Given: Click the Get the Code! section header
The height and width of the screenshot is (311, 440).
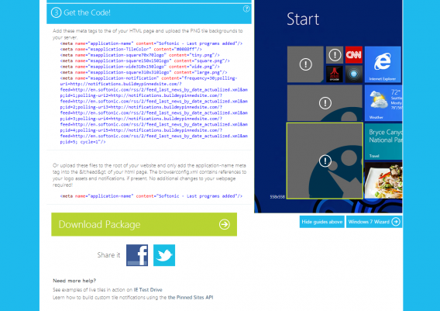Looking at the screenshot, I should coord(149,12).
